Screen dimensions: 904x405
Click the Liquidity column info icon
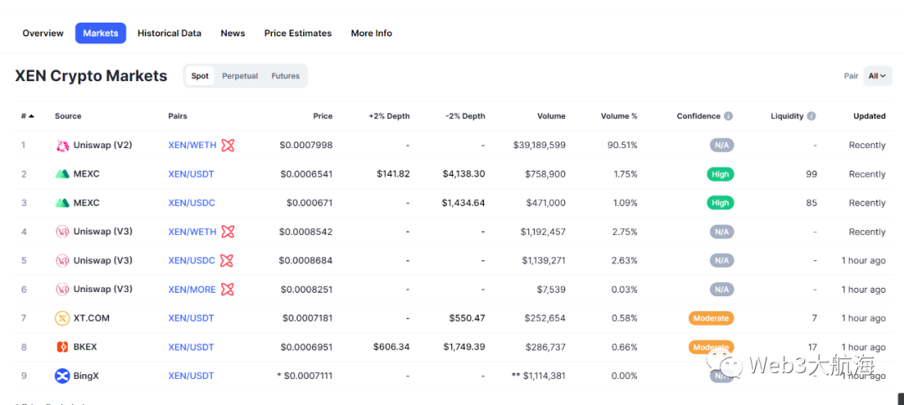(811, 115)
